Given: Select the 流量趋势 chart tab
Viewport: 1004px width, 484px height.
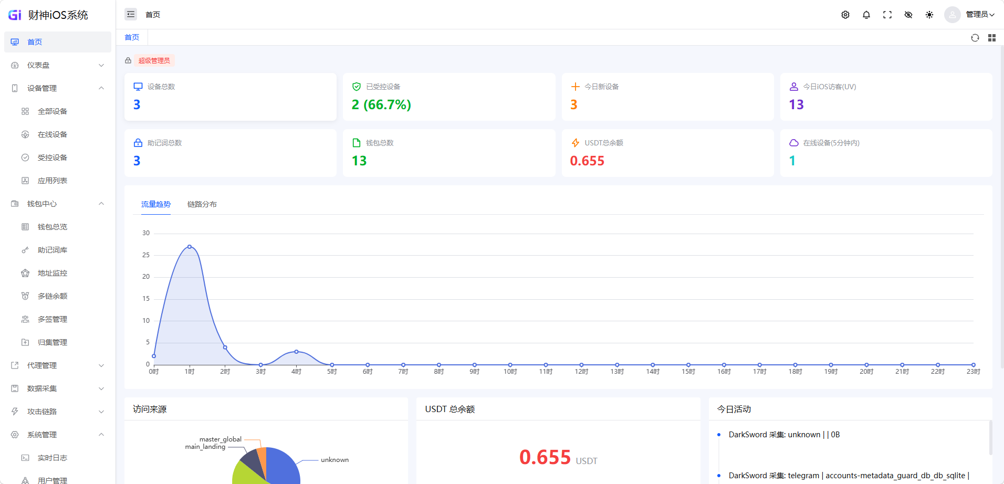Looking at the screenshot, I should click(156, 204).
